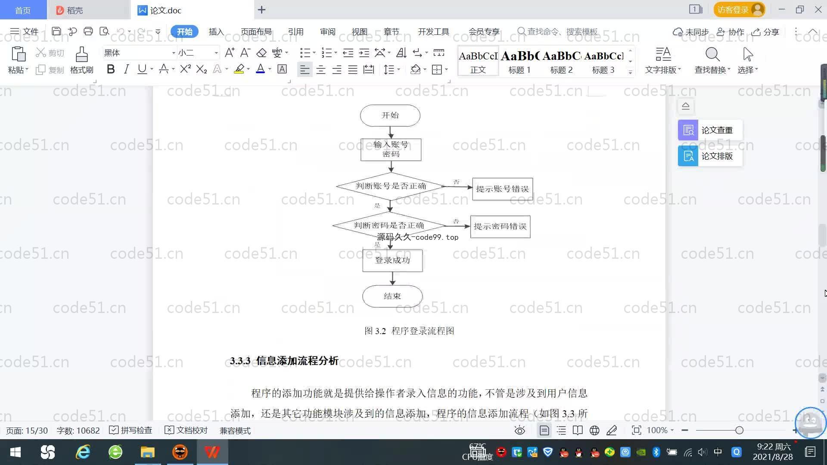Image resolution: width=827 pixels, height=465 pixels.
Task: Apply Heading 1 style
Action: coord(519,61)
